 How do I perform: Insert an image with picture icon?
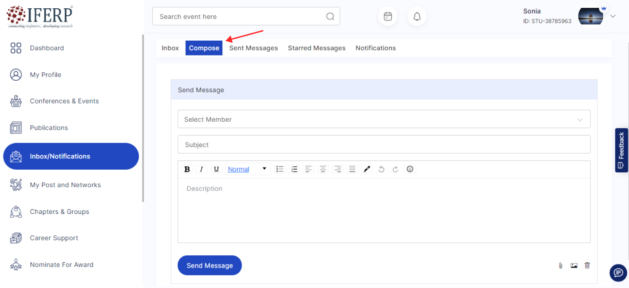click(x=574, y=265)
